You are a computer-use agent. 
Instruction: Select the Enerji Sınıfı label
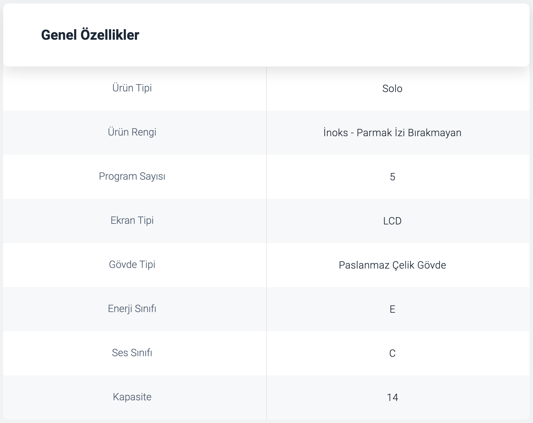132,309
